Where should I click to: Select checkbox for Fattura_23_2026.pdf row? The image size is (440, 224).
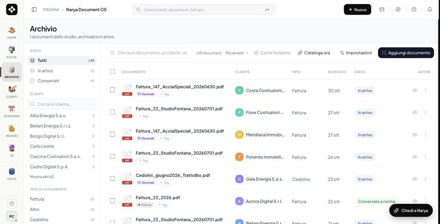point(113,201)
